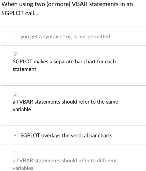Image resolution: width=146 pixels, height=171 pixels.
Task: Deselect the "SGPLOT overlays the vertical bar charts" checkbox
Action: pos(15,135)
